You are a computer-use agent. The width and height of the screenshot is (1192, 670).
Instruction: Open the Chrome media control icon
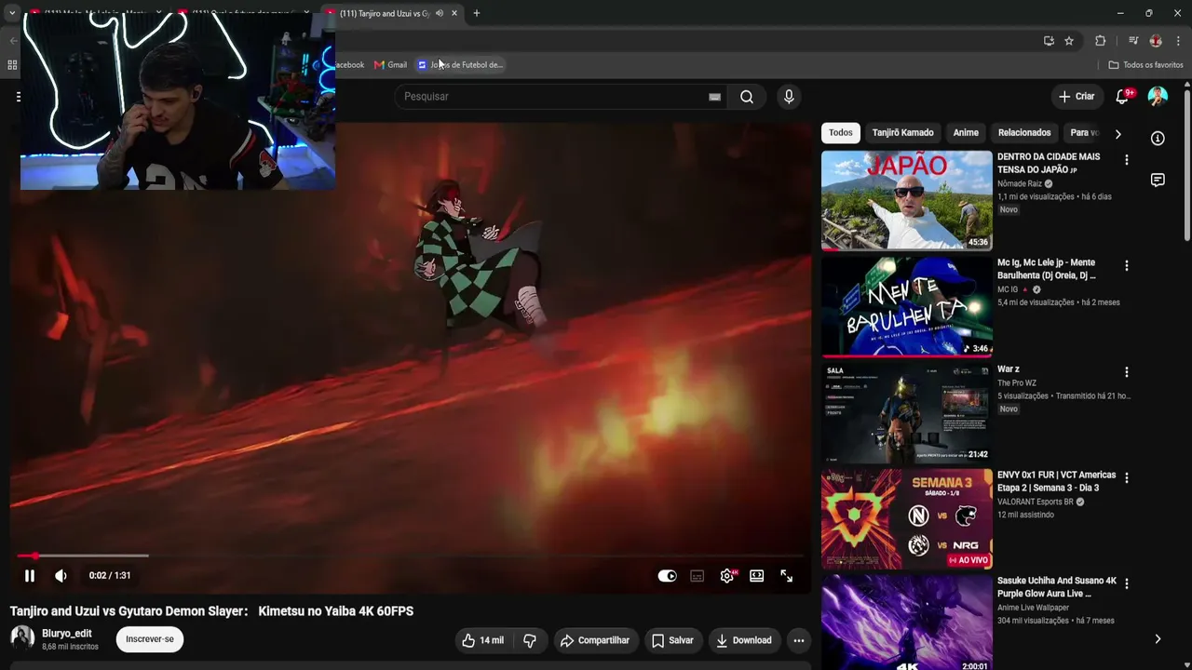click(1133, 41)
